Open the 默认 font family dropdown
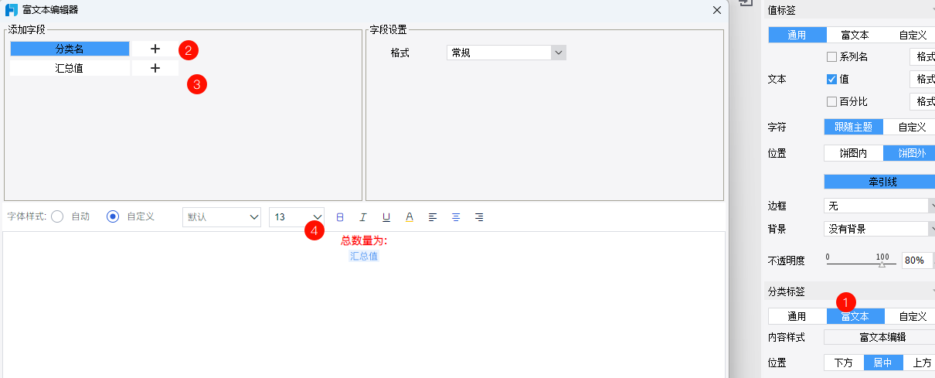 pos(222,217)
